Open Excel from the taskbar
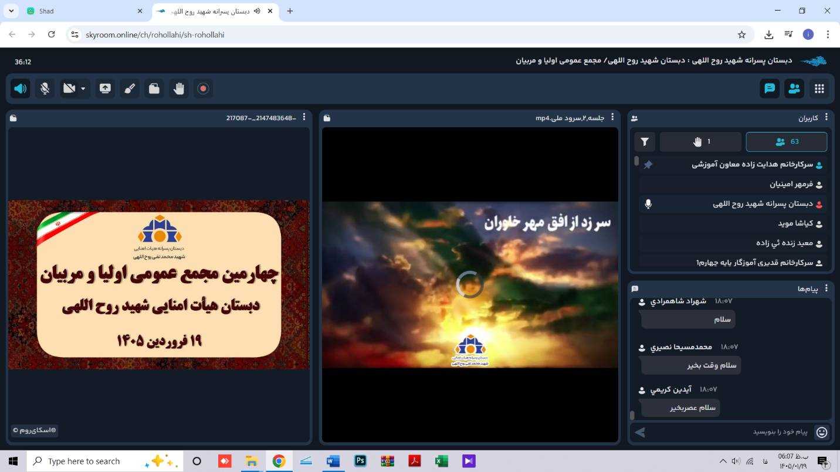Viewport: 840px width, 472px height. pos(441,461)
